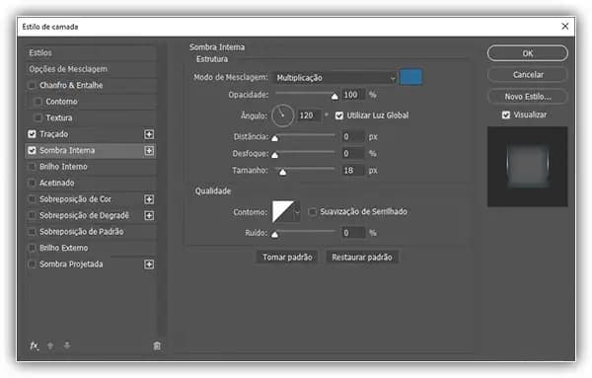
Task: Enable the Suavização de Serrilhado checkbox
Action: point(312,212)
